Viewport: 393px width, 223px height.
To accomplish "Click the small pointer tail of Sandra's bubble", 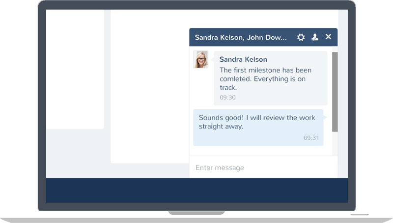I will tap(212, 59).
